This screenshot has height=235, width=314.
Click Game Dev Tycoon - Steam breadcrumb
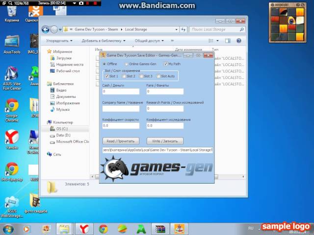[x=96, y=29]
